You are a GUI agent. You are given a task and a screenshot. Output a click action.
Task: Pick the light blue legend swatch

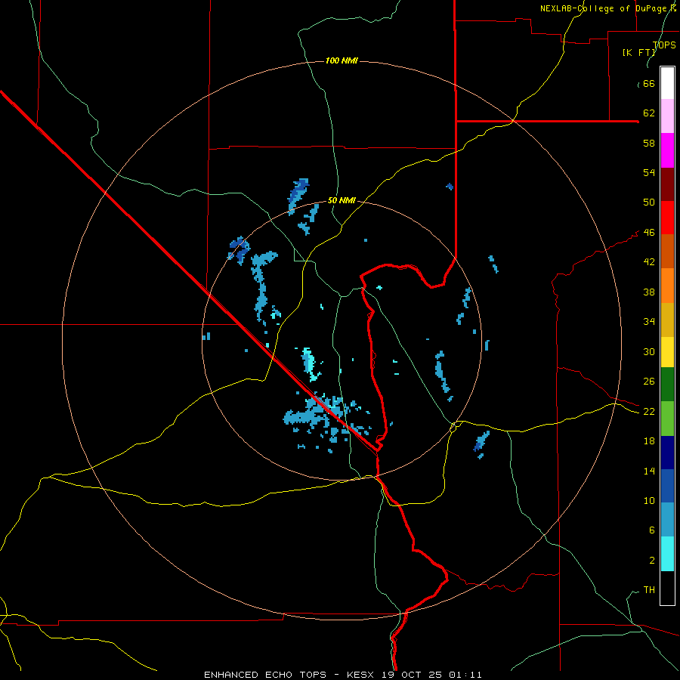coord(667,520)
